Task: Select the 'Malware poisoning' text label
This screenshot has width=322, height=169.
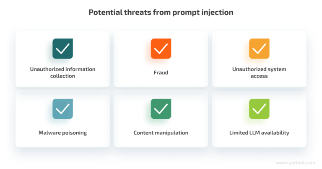Action: [62, 133]
